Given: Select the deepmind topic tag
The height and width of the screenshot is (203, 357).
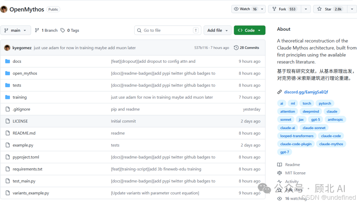Looking at the screenshot, I should 310,111.
